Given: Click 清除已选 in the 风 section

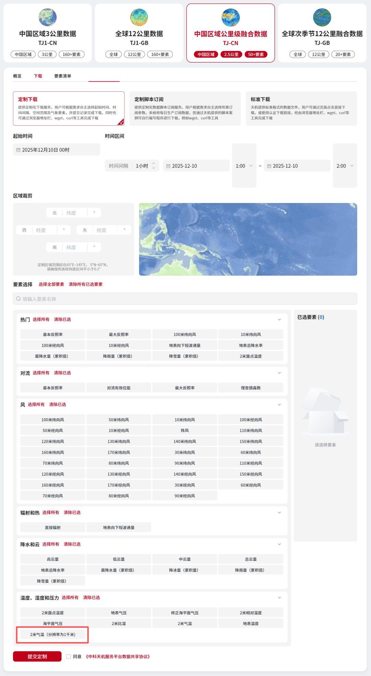Looking at the screenshot, I should 57,405.
